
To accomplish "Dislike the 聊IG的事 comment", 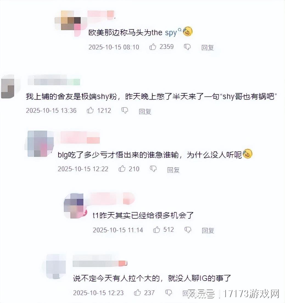I will pos(169,293).
